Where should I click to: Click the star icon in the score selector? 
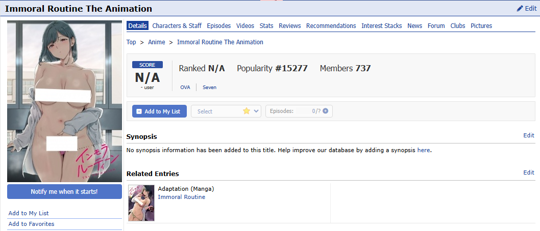(x=247, y=111)
